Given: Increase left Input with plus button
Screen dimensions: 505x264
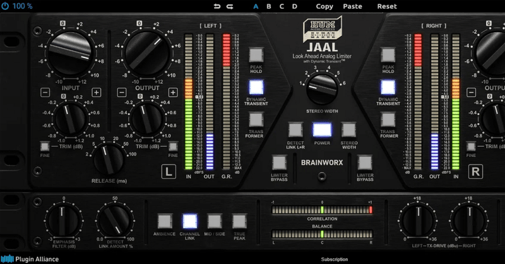Looking at the screenshot, I should pyautogui.click(x=96, y=93).
